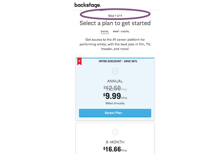Click the $16.66/mo six-month price
The image size is (222, 154).
112,149
